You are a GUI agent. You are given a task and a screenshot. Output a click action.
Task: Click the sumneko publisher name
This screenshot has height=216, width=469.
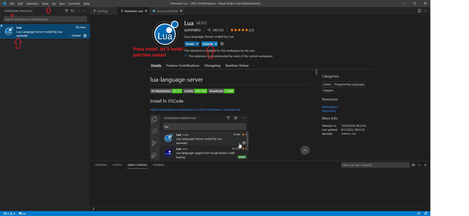point(192,30)
